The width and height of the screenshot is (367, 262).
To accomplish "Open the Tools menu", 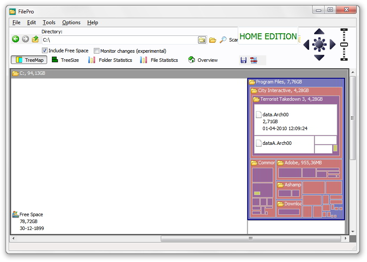I will point(49,22).
